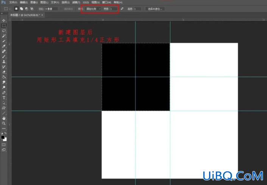Select the Type tool
Screen dimensions: 267x185
[4, 98]
